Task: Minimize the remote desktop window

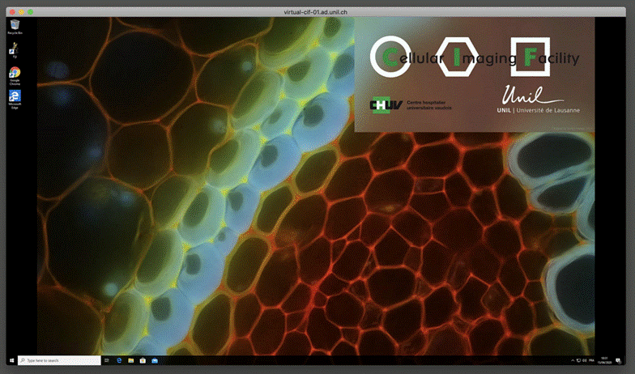Action: click(x=19, y=12)
